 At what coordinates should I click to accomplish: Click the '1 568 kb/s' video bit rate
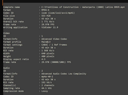point(48,50)
